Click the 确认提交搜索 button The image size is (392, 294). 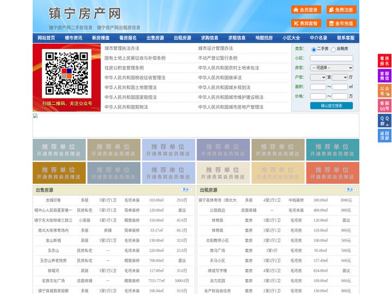[332, 106]
